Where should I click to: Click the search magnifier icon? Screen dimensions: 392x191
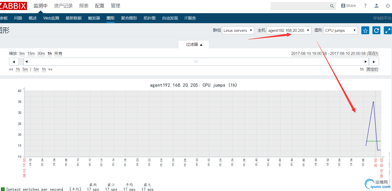(x=332, y=6)
